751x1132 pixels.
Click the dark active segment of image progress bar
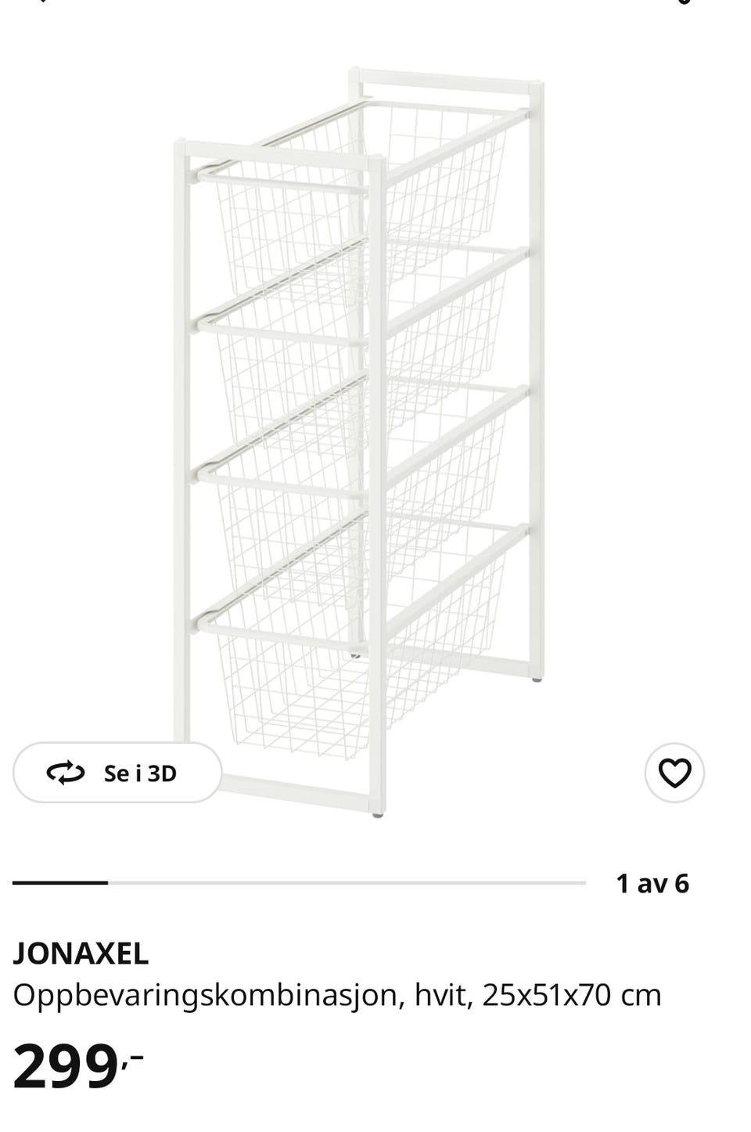tap(60, 883)
